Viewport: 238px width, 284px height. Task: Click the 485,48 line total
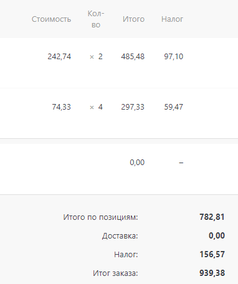click(x=133, y=57)
